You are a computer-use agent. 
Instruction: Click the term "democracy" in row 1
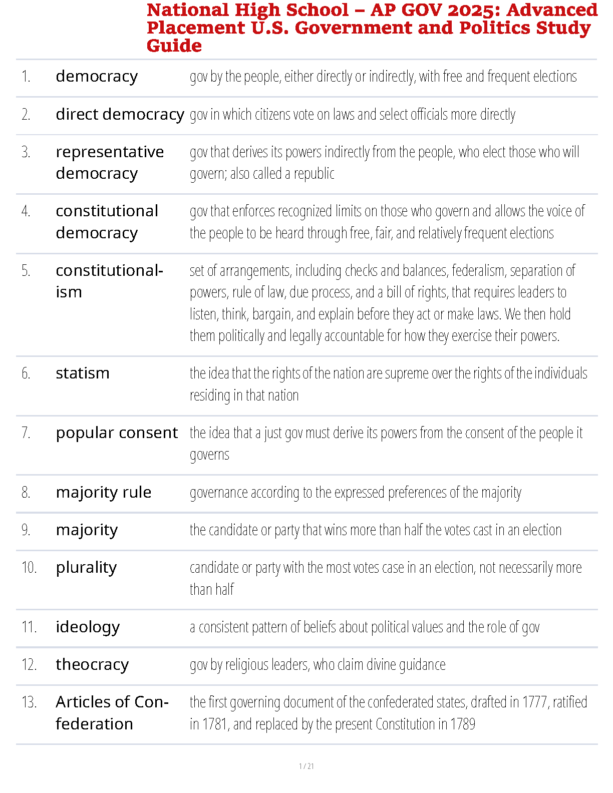(97, 76)
